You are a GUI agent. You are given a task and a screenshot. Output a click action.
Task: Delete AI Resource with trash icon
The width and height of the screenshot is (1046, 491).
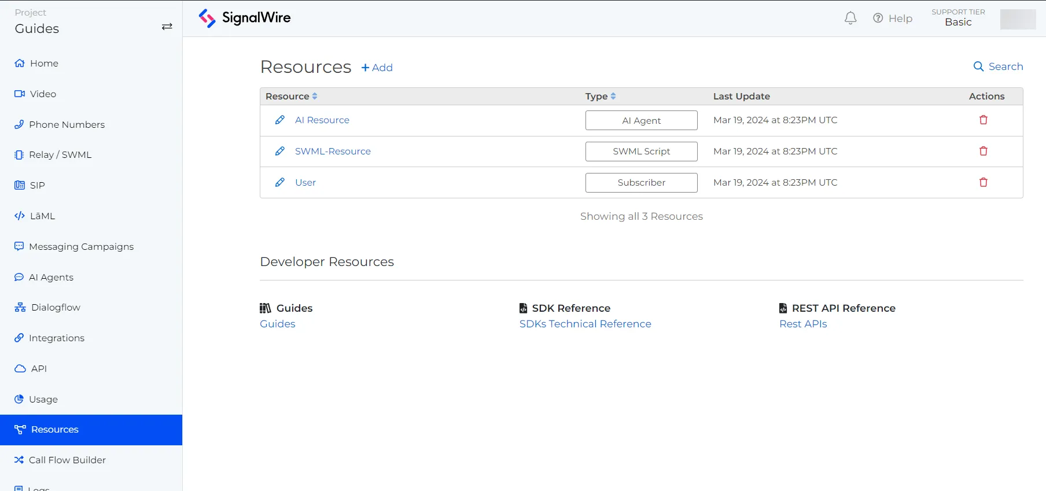(984, 120)
